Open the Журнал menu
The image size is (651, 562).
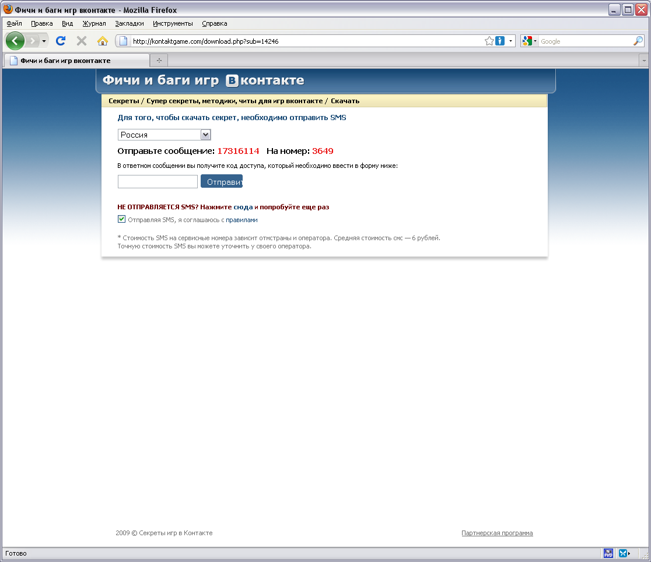pos(94,23)
